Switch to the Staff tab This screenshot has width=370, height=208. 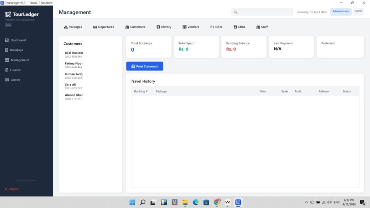pyautogui.click(x=262, y=27)
